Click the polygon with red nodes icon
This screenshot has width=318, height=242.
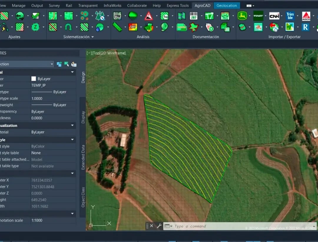coord(193,27)
